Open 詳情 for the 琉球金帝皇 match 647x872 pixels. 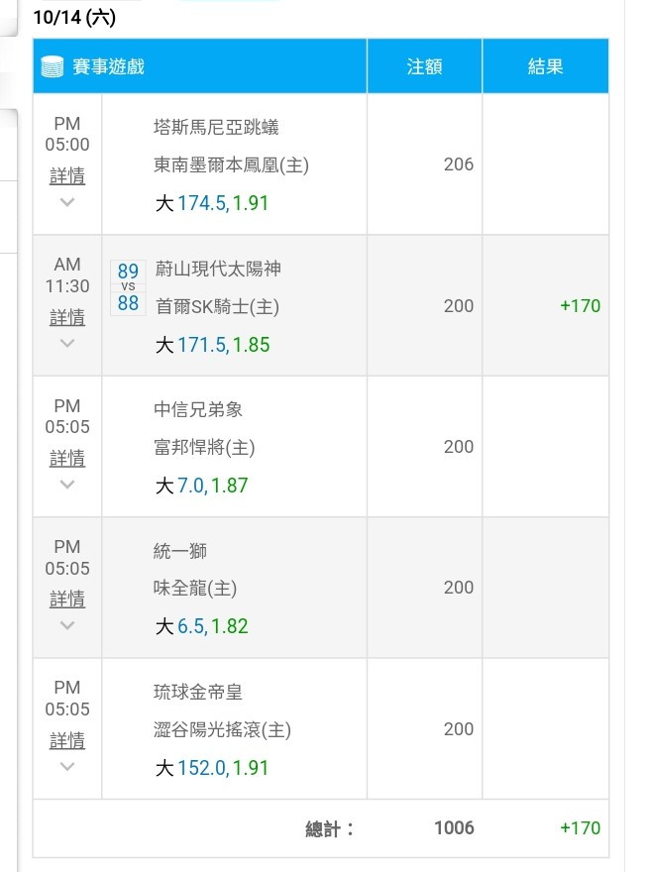pos(67,740)
